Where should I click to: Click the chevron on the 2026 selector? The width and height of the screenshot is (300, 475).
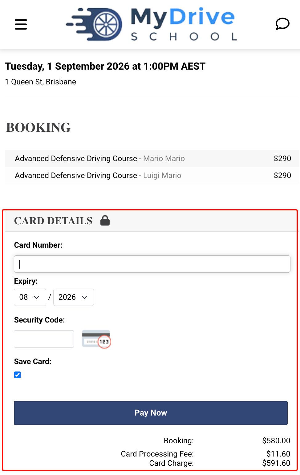tap(85, 297)
